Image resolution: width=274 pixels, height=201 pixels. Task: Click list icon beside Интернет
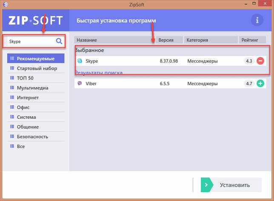point(12,97)
